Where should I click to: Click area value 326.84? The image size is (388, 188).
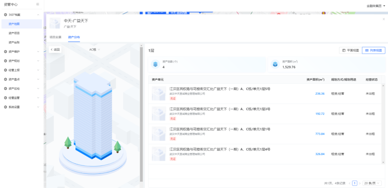[x=320, y=154]
